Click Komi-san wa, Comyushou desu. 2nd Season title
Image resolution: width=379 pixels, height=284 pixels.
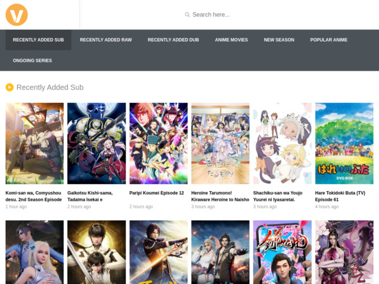pyautogui.click(x=33, y=196)
